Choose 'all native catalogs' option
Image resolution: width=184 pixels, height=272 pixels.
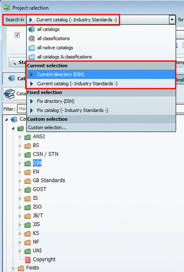[x=101, y=48]
